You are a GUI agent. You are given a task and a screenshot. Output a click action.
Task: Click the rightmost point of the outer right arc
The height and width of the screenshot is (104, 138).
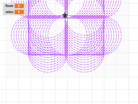(121, 35)
